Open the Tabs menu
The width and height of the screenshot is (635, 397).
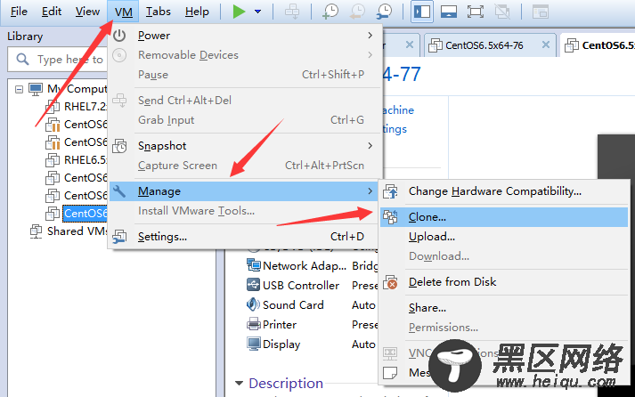(x=159, y=12)
